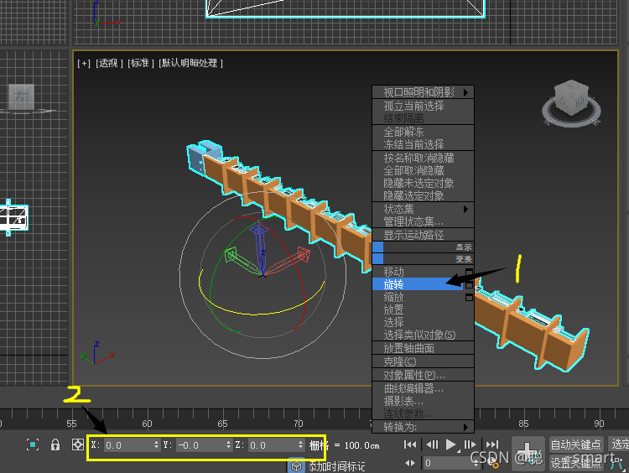629x473 pixels.
Task: Click the go to start playback button
Action: click(x=410, y=444)
